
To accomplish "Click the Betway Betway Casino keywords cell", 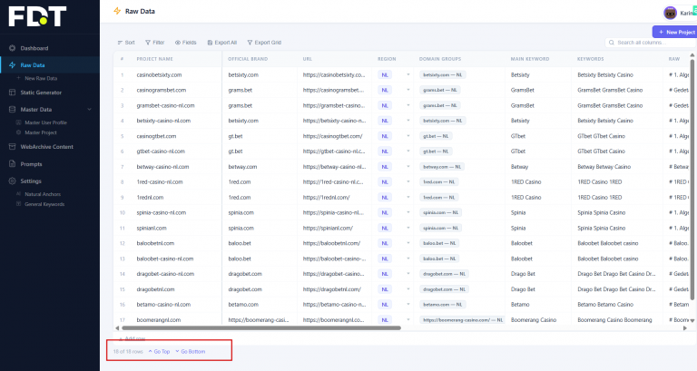I will coord(604,167).
